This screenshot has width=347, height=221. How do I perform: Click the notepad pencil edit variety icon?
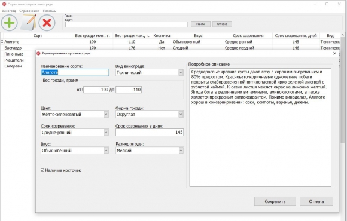click(28, 23)
